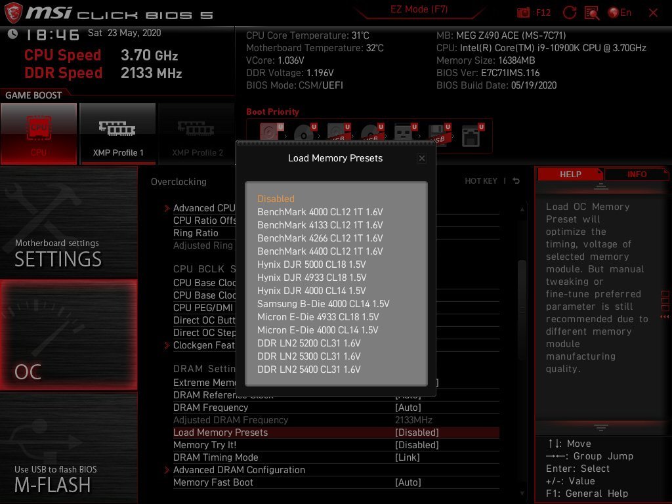Exit BIOS with the top-right X icon

coord(653,13)
